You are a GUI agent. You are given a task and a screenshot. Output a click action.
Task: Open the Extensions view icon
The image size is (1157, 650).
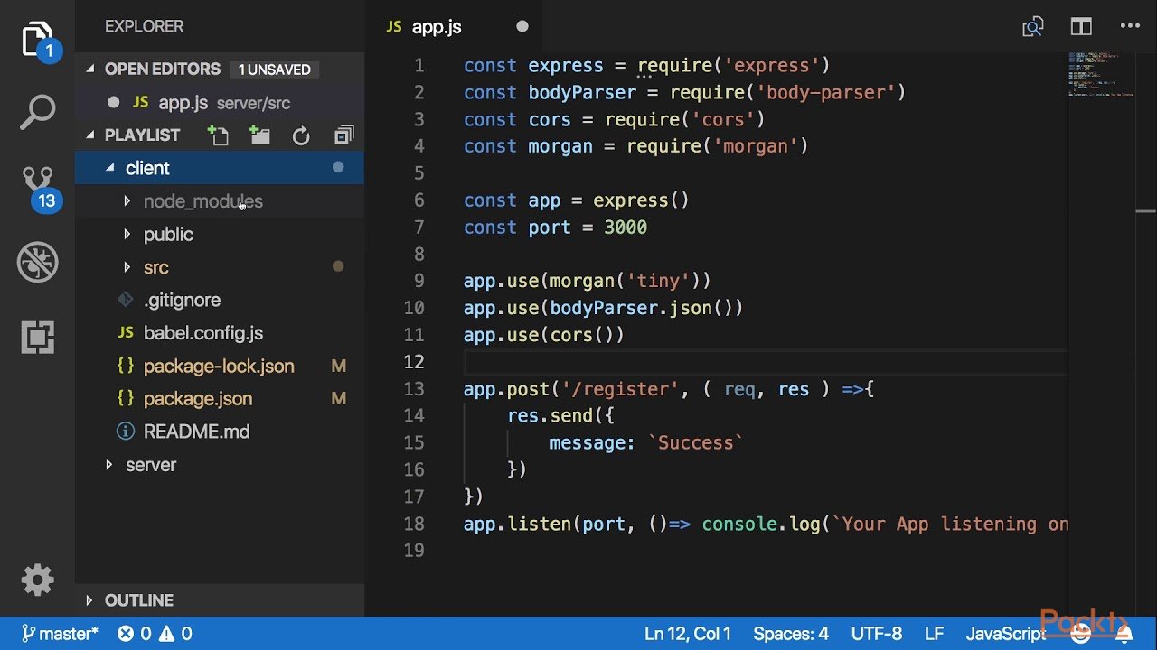point(37,338)
